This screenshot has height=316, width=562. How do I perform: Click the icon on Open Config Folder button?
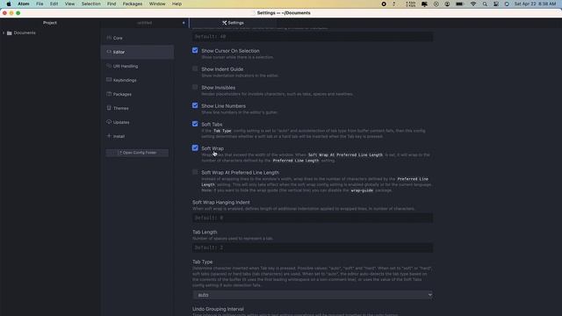120,153
